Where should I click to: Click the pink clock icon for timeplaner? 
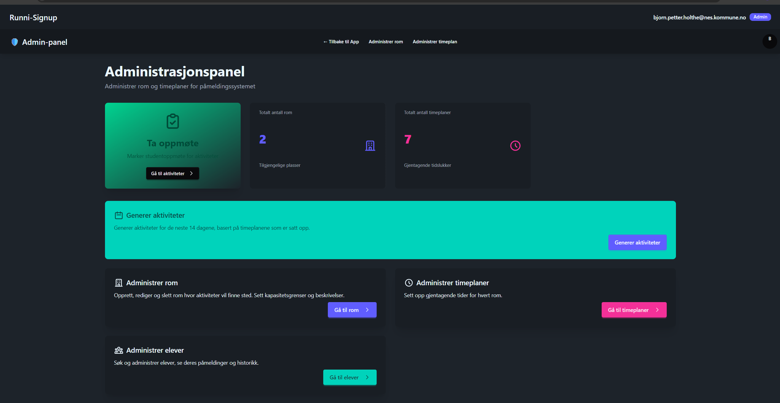515,146
